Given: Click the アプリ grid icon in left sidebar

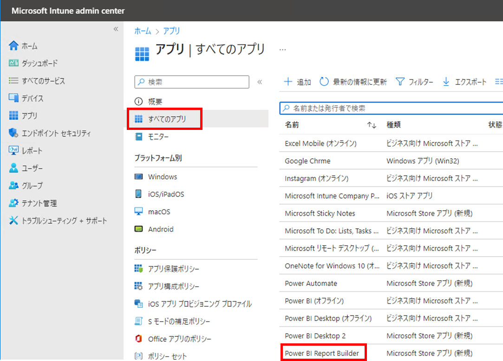Looking at the screenshot, I should coord(13,115).
